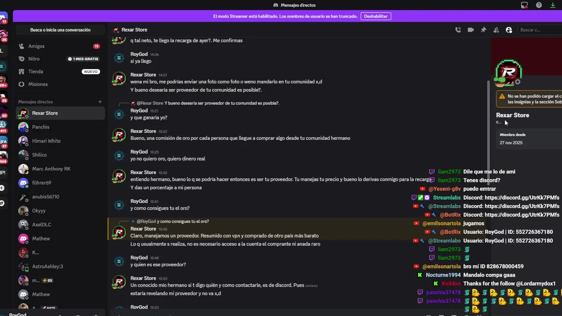
Task: Click the search or start conversation box
Action: coord(60,30)
